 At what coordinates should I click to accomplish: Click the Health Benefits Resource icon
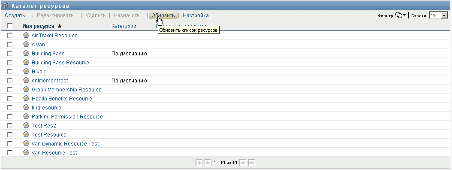[x=26, y=98]
